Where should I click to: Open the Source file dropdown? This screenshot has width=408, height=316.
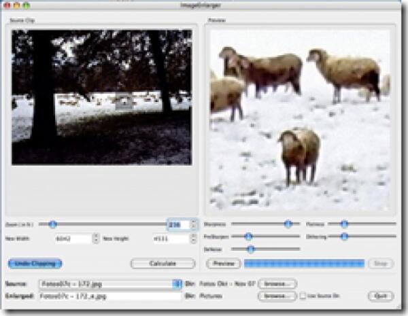click(177, 284)
